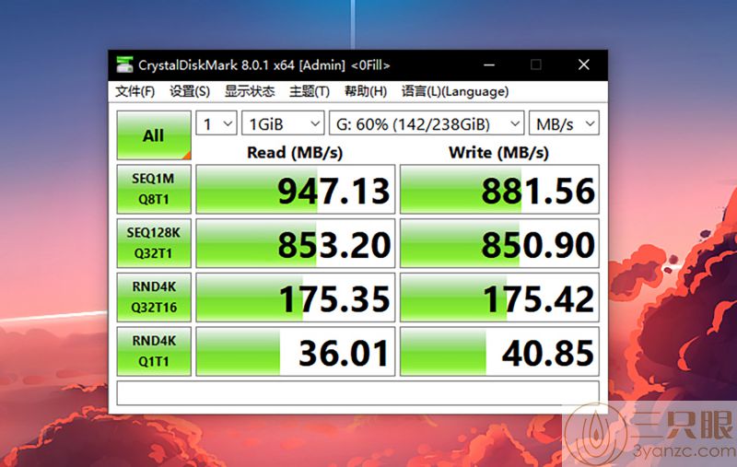Image resolution: width=737 pixels, height=467 pixels.
Task: Open the 设置(S) menu
Action: [190, 91]
